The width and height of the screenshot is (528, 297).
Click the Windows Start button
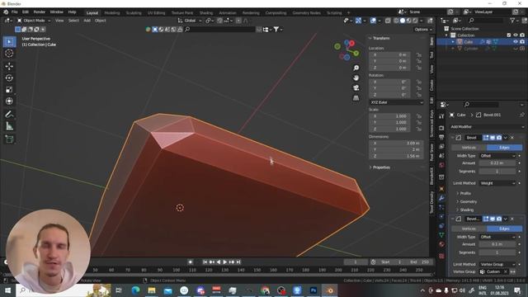pos(7,290)
